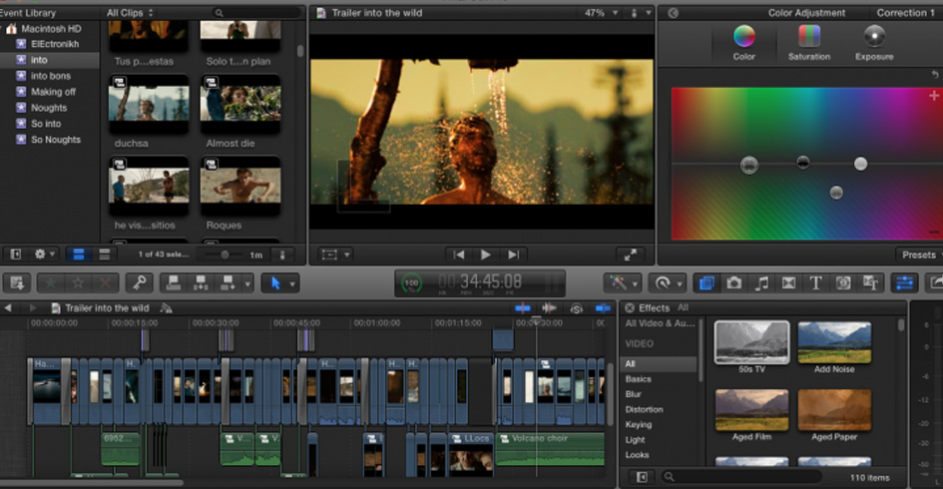Jump to previous edit point
The width and height of the screenshot is (943, 489).
(459, 255)
